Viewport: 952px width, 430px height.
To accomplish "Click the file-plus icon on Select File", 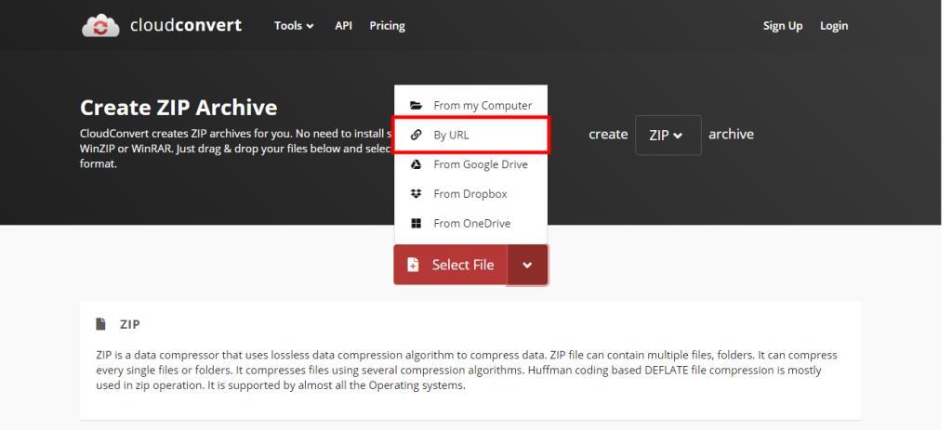I will point(413,265).
